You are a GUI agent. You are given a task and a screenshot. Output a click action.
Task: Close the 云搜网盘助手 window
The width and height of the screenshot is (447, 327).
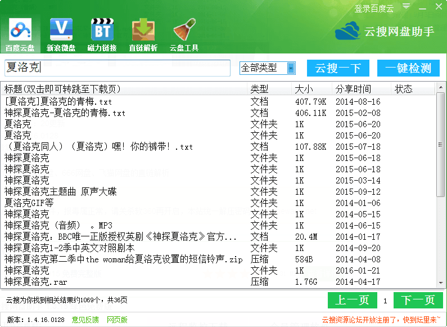click(439, 6)
